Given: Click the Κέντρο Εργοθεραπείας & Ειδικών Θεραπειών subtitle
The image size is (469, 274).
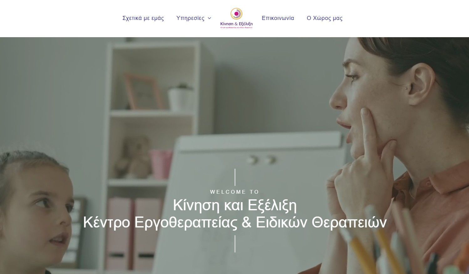Looking at the screenshot, I should tap(235, 222).
